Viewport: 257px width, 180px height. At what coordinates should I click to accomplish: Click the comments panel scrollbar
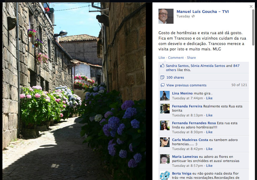coord(253,27)
